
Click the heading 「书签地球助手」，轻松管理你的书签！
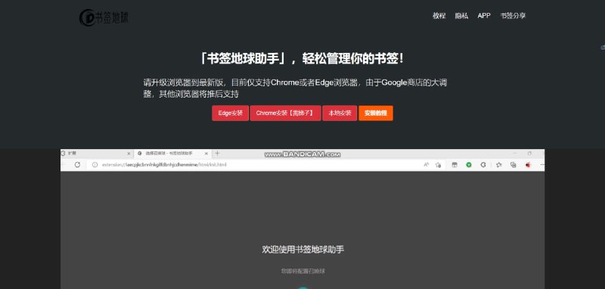(x=302, y=59)
